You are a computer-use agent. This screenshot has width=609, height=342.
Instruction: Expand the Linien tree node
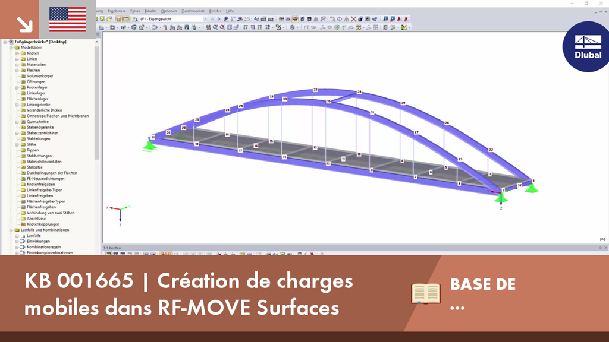(x=17, y=59)
